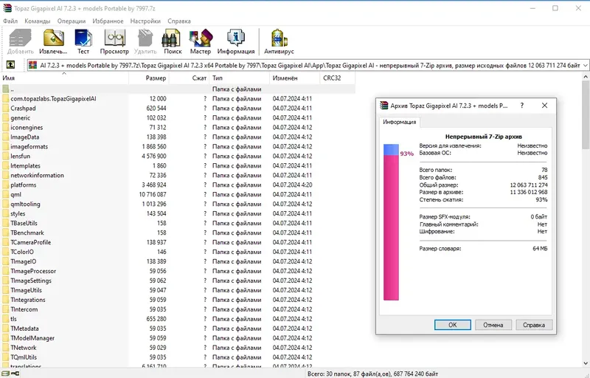Open the Избранное menu
Image resolution: width=590 pixels, height=378 pixels.
(108, 21)
